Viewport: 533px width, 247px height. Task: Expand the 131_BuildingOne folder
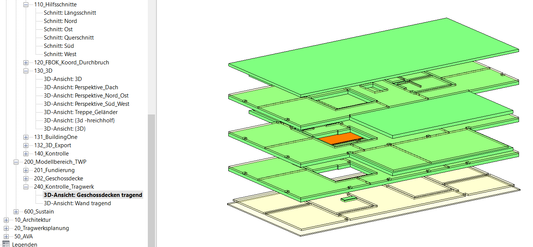pyautogui.click(x=26, y=137)
